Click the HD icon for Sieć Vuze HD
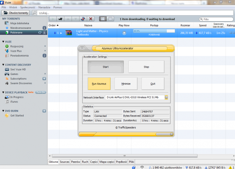This screenshot has width=235, height=169. coord(7,69)
